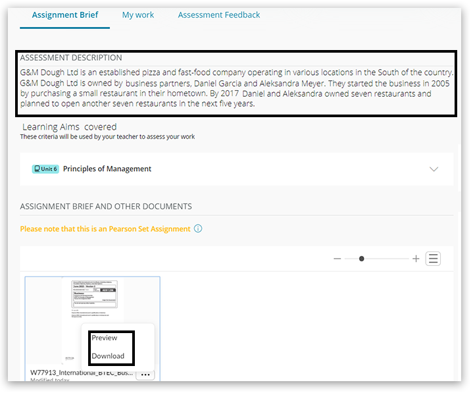The width and height of the screenshot is (473, 393).
Task: Click the G&M Dough assessment description text
Action: [236, 88]
